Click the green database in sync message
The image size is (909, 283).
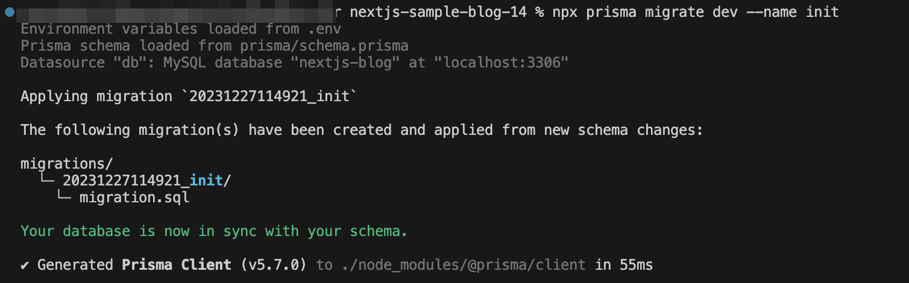point(214,231)
